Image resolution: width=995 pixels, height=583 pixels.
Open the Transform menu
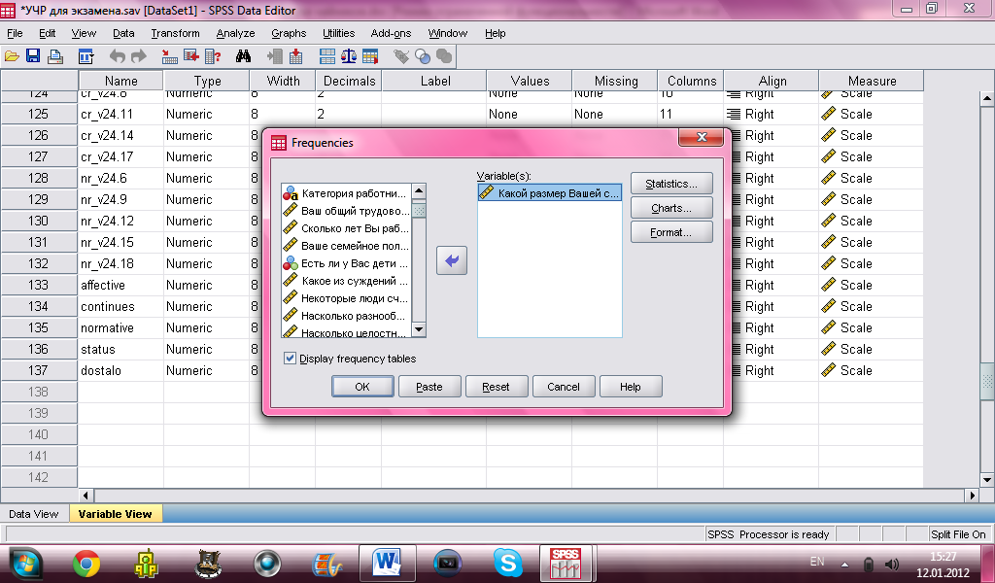click(x=175, y=33)
